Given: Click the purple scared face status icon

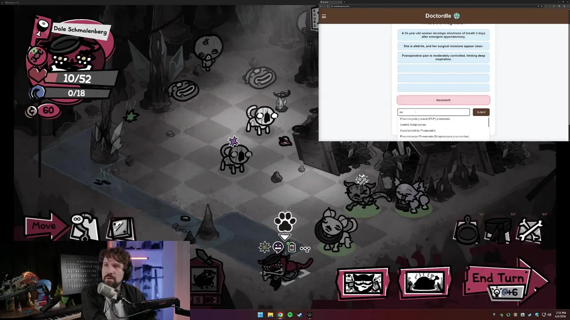Looking at the screenshot, I should [278, 247].
